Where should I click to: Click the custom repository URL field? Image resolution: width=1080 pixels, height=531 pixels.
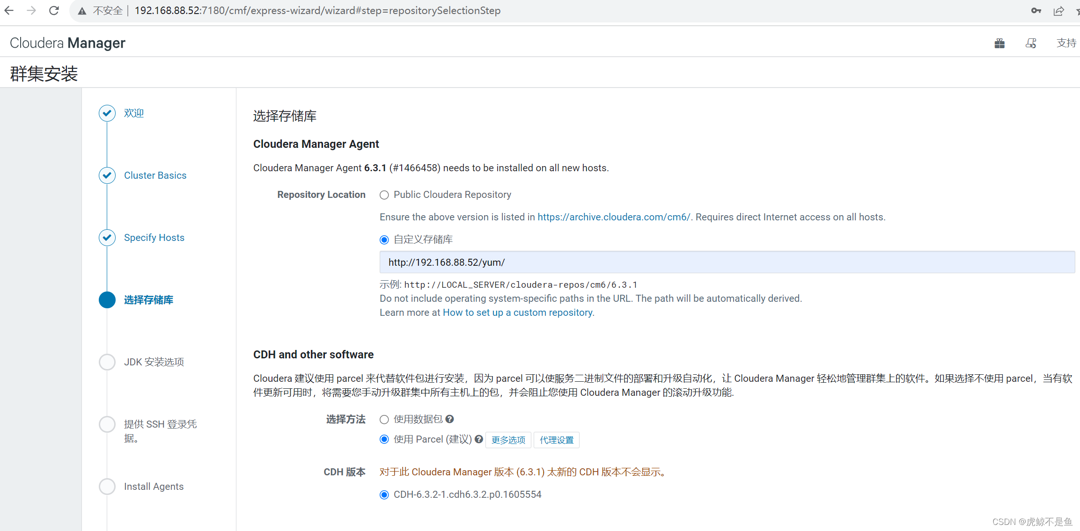point(727,262)
